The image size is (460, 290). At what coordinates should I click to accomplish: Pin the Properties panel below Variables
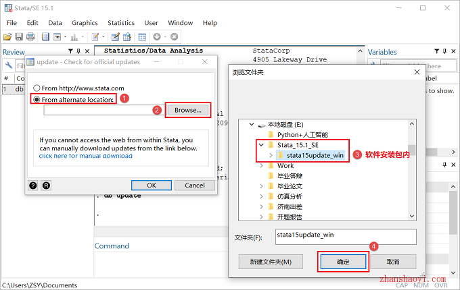pyautogui.click(x=444, y=165)
